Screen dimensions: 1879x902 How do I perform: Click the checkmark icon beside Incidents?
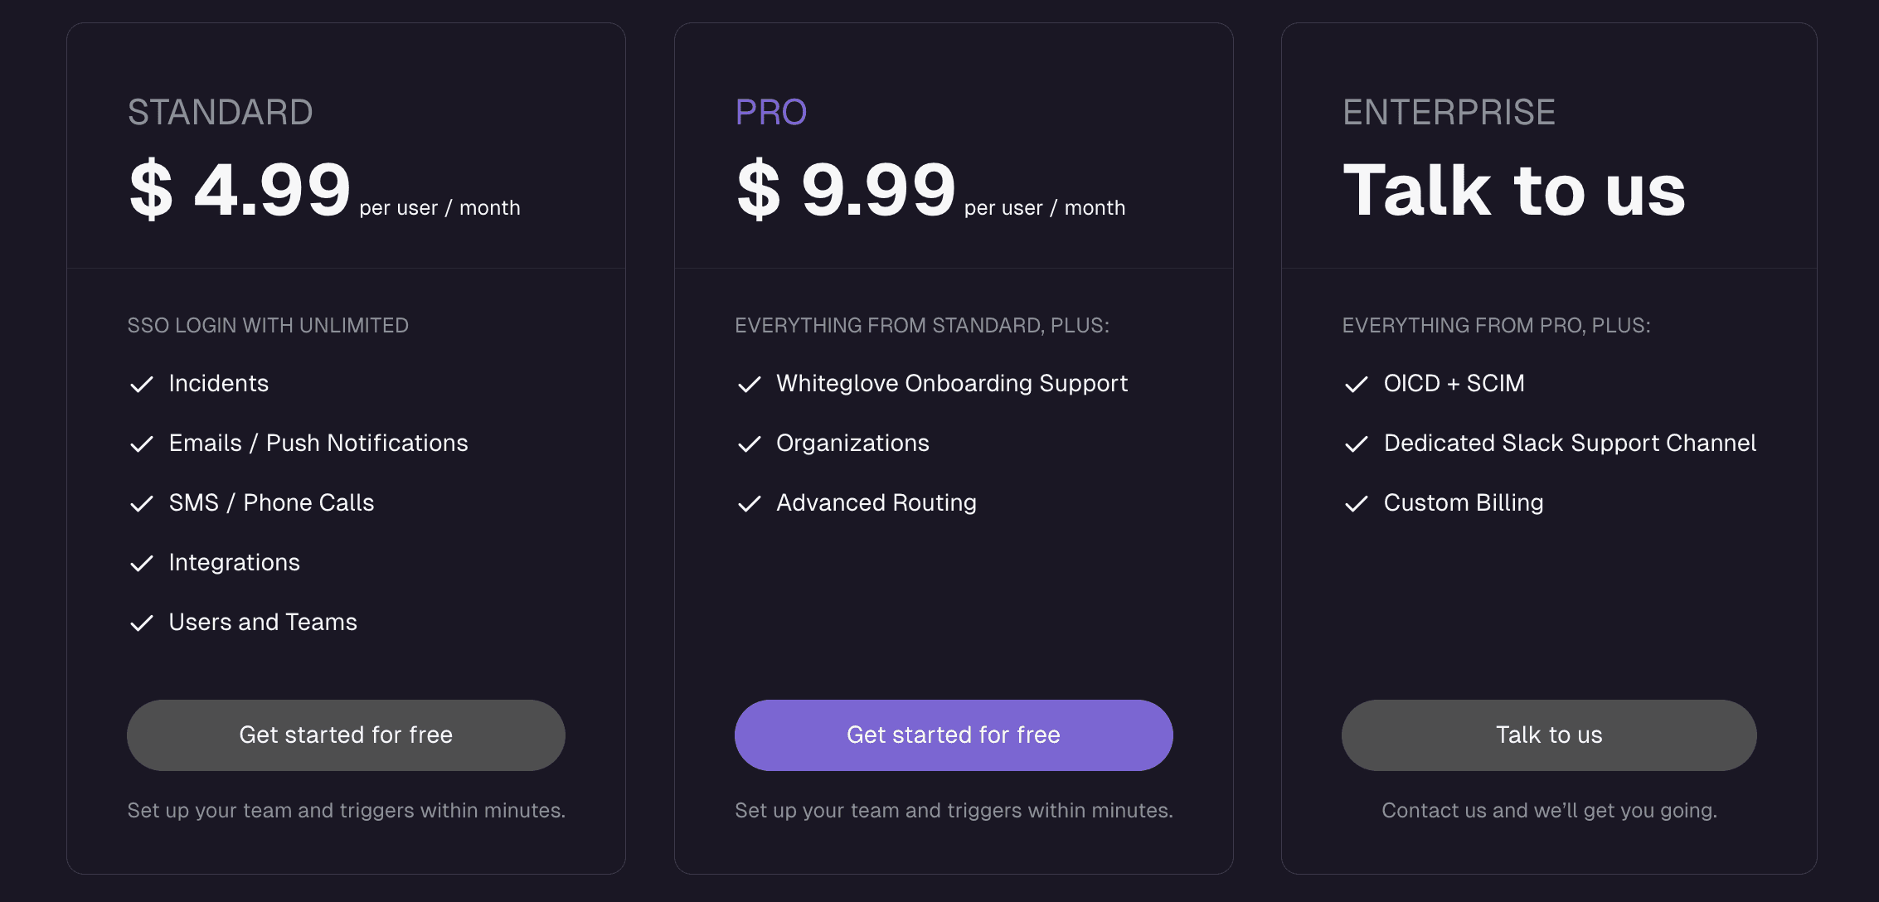[x=142, y=384]
